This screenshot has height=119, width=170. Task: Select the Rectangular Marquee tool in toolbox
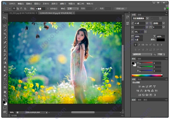[x=5, y=22]
